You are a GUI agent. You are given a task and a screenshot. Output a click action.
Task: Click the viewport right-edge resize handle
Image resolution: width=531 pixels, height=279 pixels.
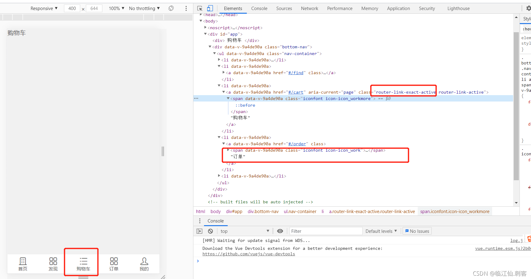click(163, 151)
